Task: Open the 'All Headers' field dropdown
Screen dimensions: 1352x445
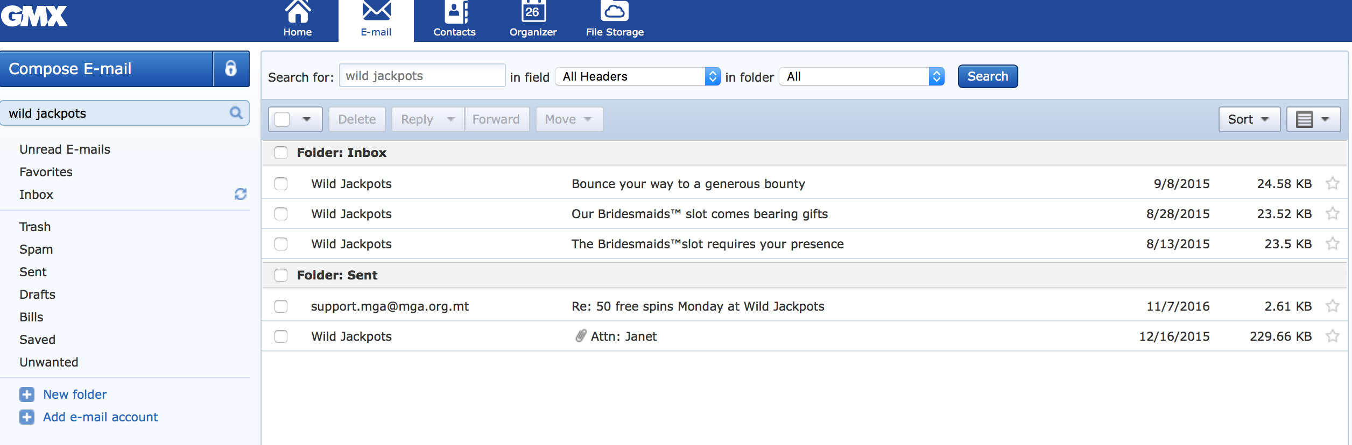Action: point(638,76)
